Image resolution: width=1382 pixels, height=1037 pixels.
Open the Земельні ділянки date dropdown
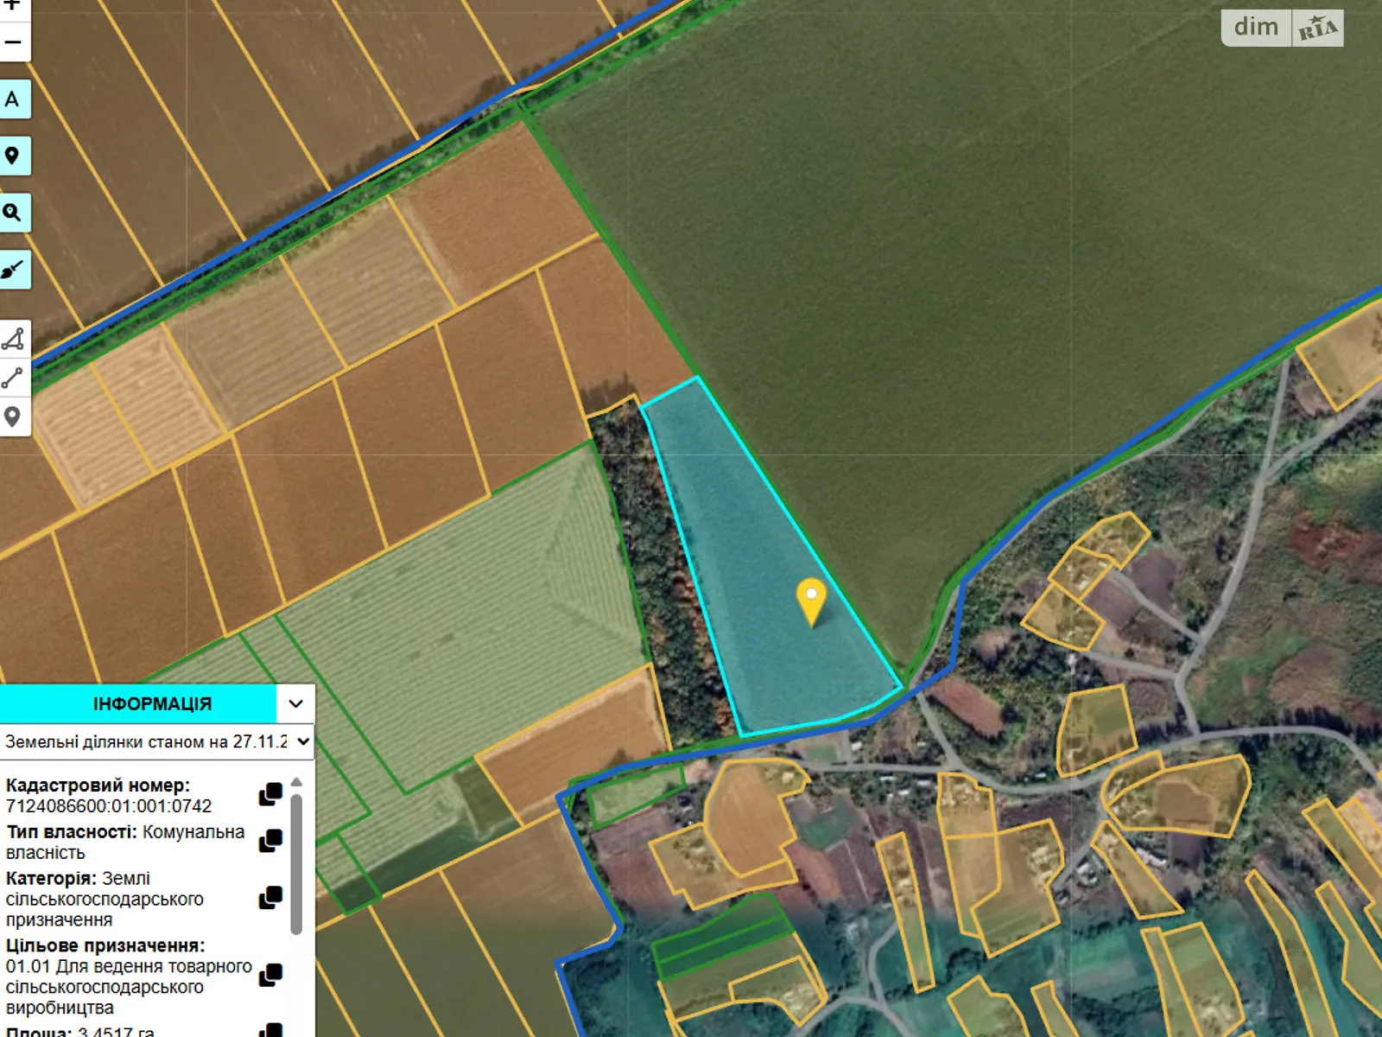157,741
